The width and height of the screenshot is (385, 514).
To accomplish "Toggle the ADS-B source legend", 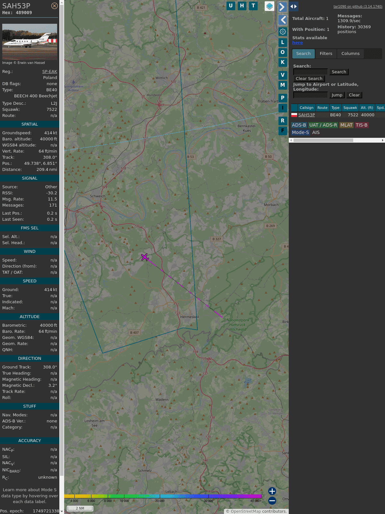I will tap(299, 125).
